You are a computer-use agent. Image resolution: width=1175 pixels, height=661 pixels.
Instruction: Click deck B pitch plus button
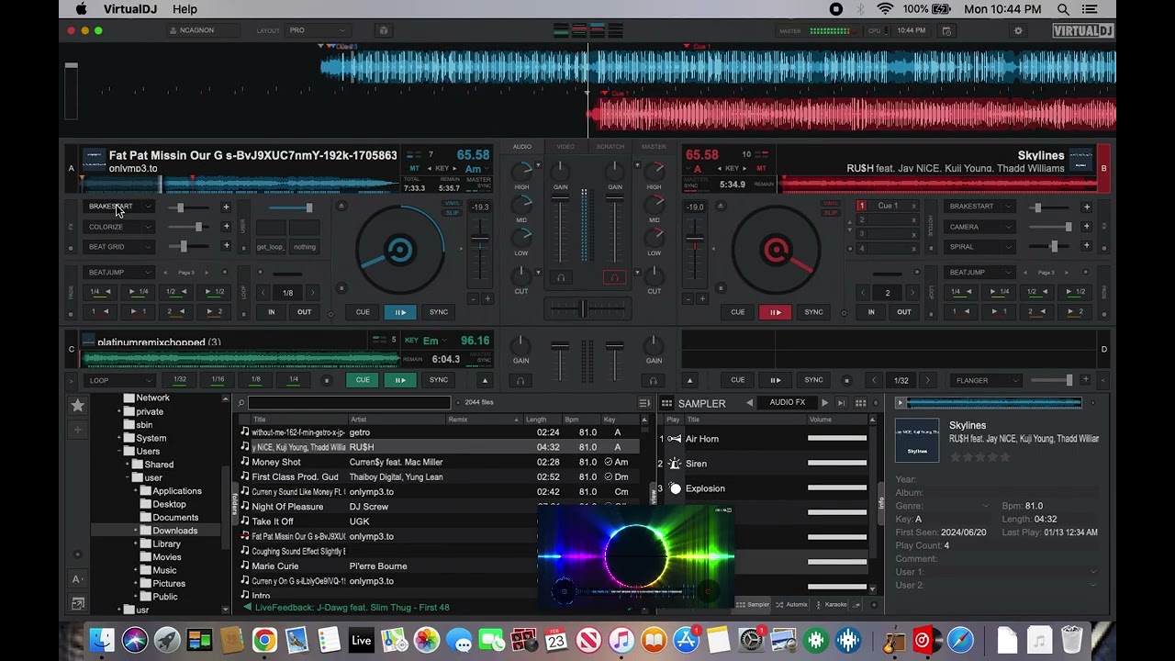[702, 298]
